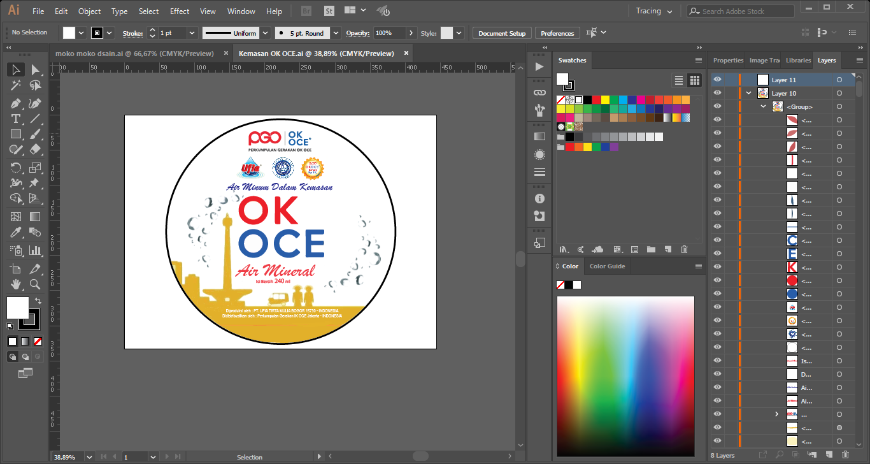Pick a color from the spectrum ramp
The width and height of the screenshot is (870, 464).
tap(625, 376)
